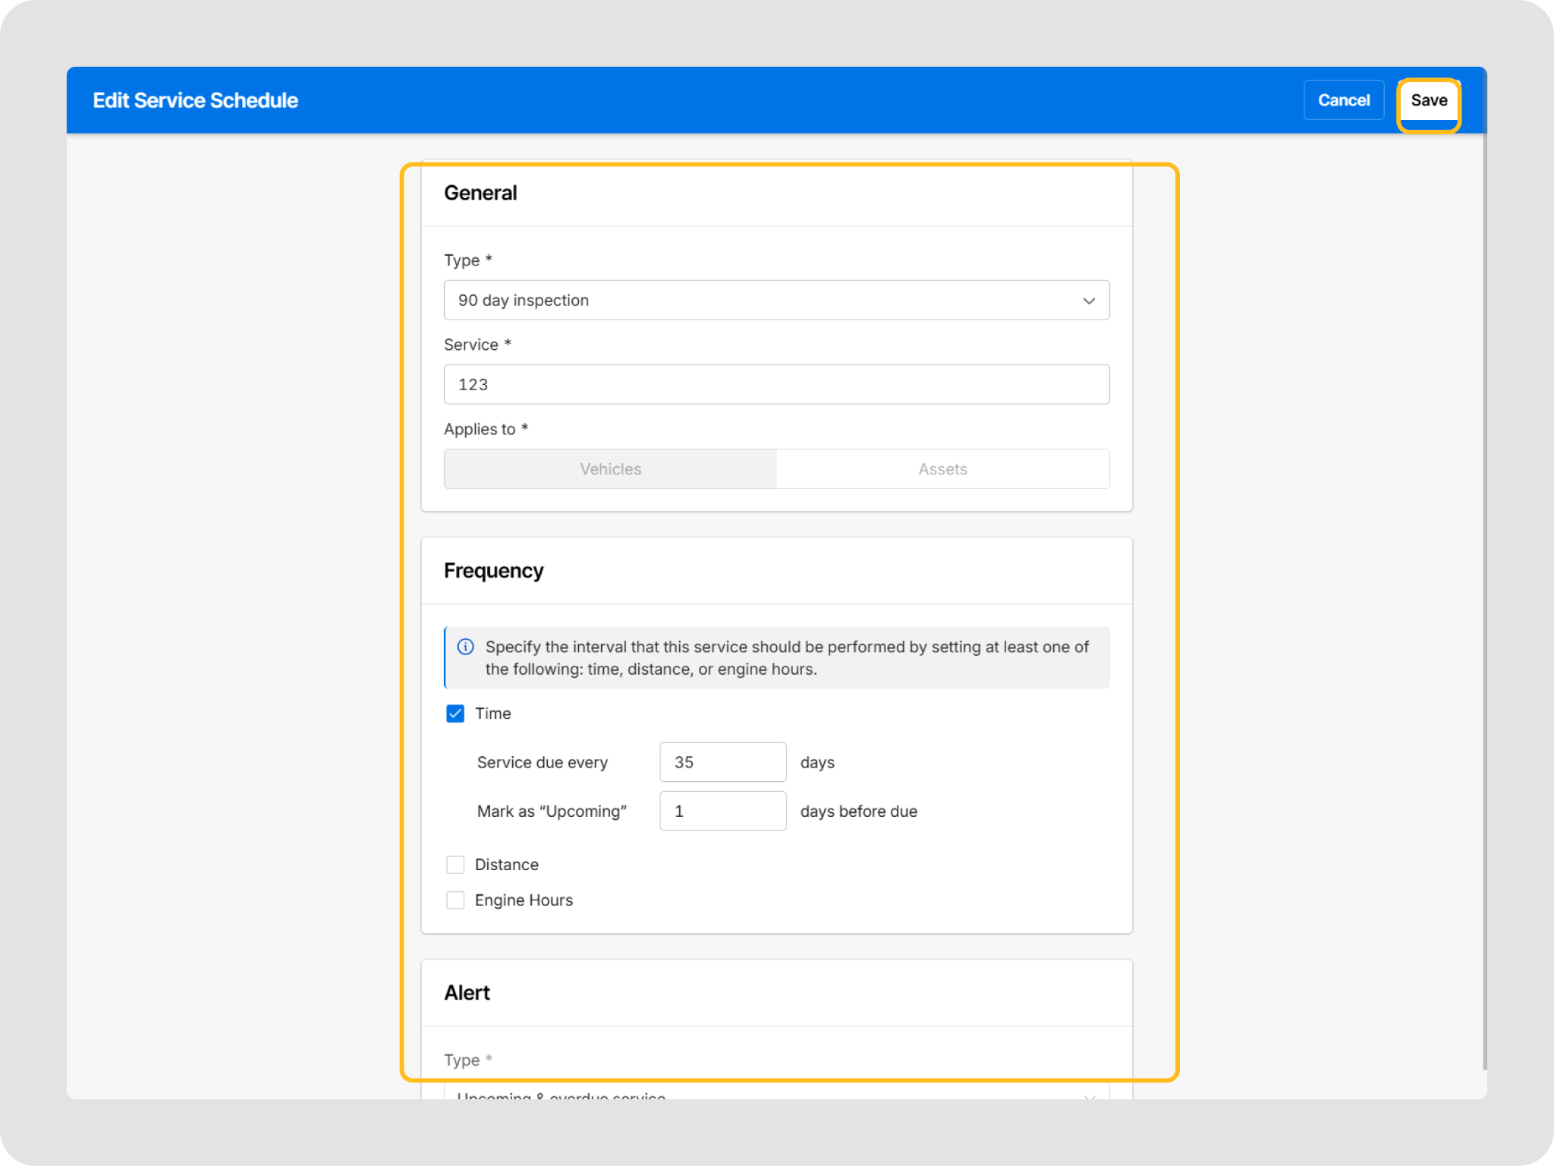Click the Cancel button
The height and width of the screenshot is (1166, 1554).
pyautogui.click(x=1343, y=100)
